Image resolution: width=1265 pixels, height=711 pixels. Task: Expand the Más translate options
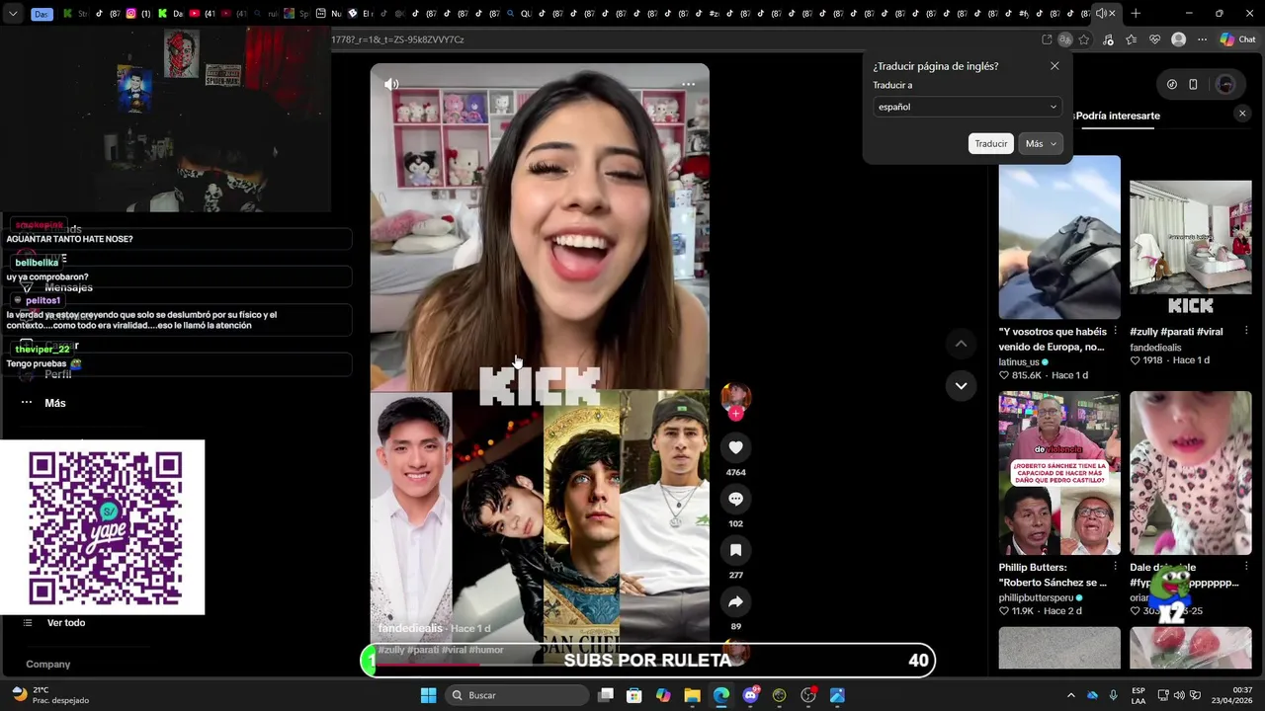[1041, 143]
